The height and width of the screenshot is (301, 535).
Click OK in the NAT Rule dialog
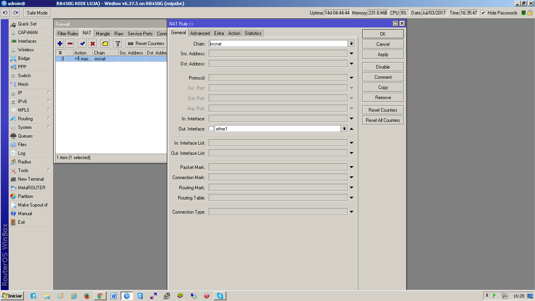(x=383, y=34)
